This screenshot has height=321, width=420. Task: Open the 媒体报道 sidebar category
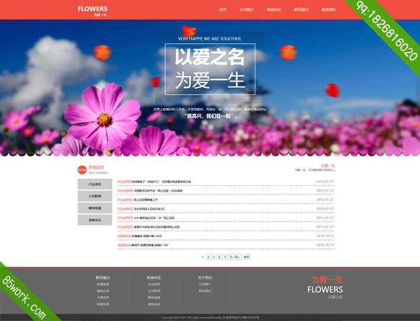point(95,208)
